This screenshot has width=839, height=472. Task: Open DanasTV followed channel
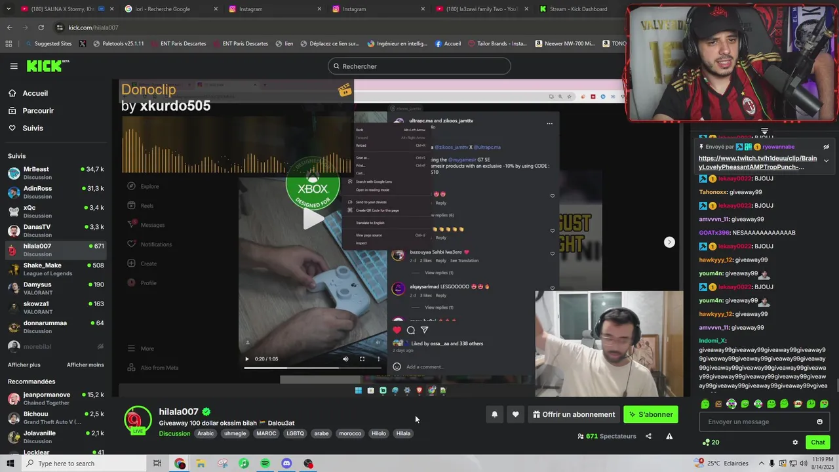click(x=56, y=231)
